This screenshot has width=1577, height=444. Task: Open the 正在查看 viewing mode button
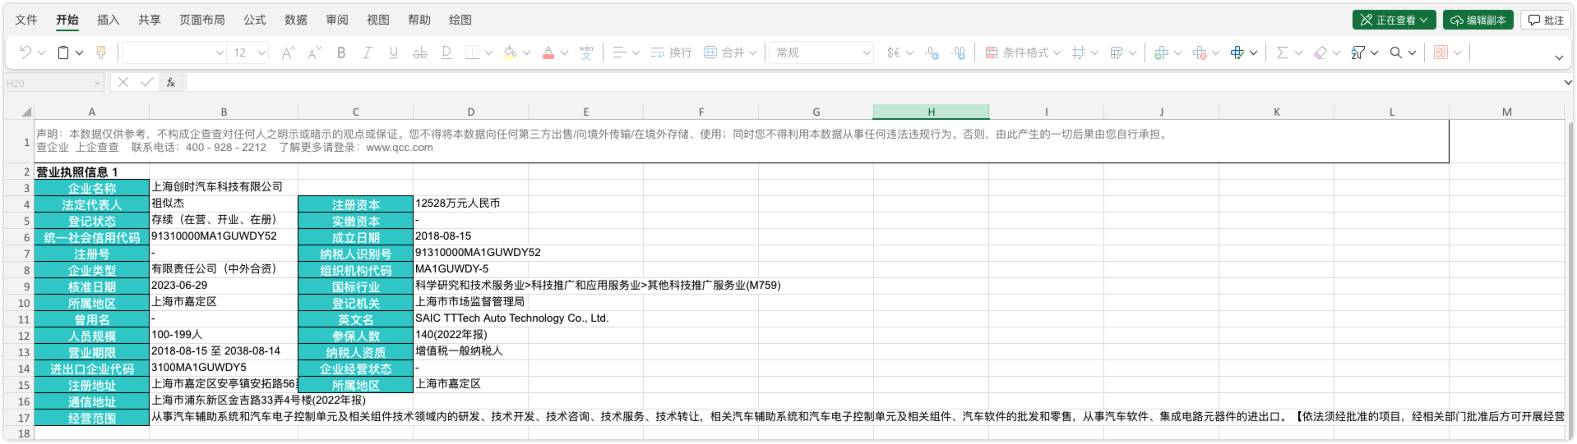click(x=1394, y=20)
